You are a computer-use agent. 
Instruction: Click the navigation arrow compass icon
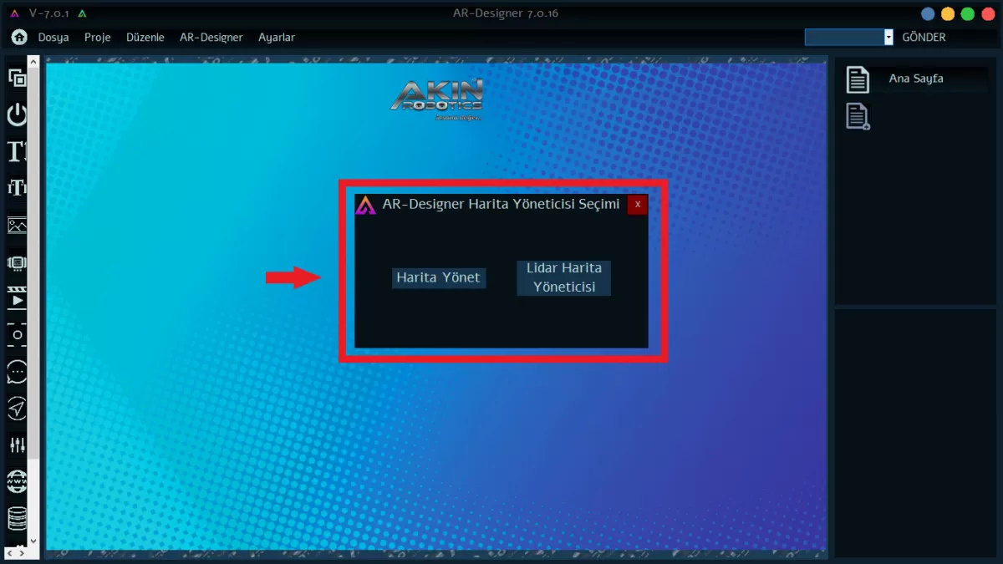pyautogui.click(x=17, y=408)
